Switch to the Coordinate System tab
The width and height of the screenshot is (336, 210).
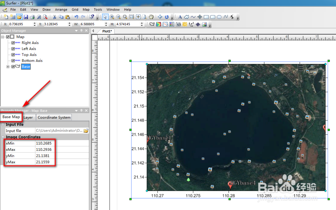[54, 117]
